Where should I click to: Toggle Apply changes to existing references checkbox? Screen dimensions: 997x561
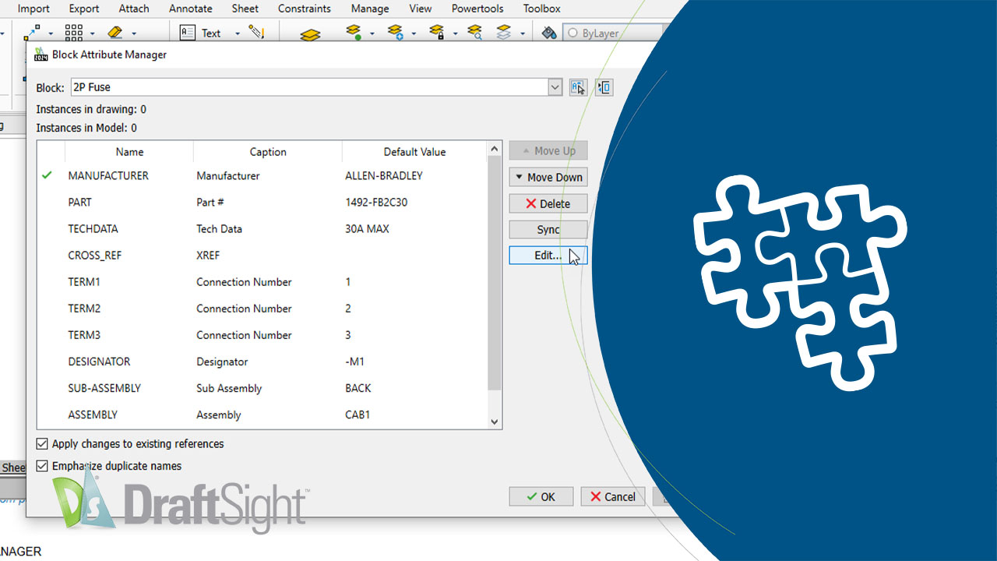(x=42, y=444)
